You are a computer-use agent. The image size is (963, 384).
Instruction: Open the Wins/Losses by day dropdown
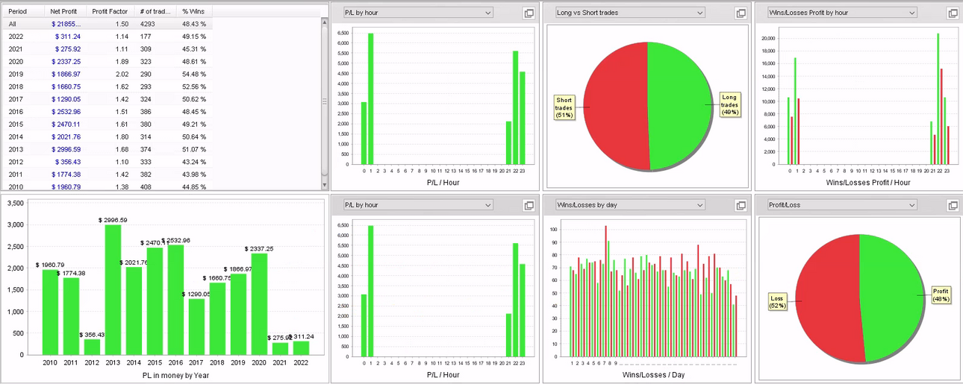[630, 205]
